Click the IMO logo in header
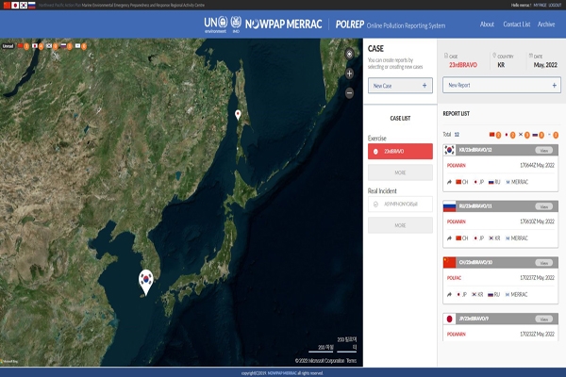Screen dimensions: 566x377 point(236,25)
